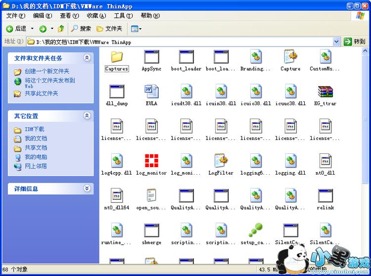
Task: Select the AppSync application icon
Action: [151, 57]
